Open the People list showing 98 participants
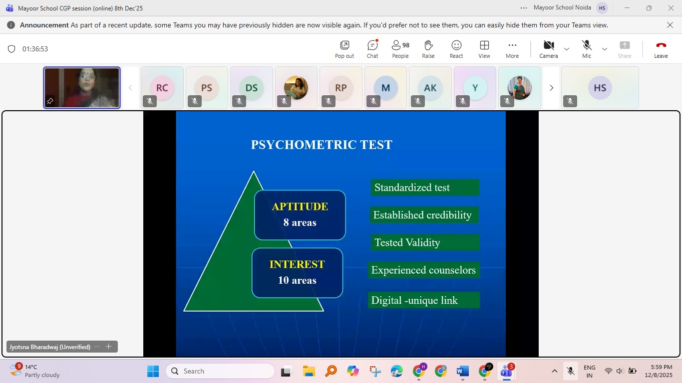 tap(399, 48)
